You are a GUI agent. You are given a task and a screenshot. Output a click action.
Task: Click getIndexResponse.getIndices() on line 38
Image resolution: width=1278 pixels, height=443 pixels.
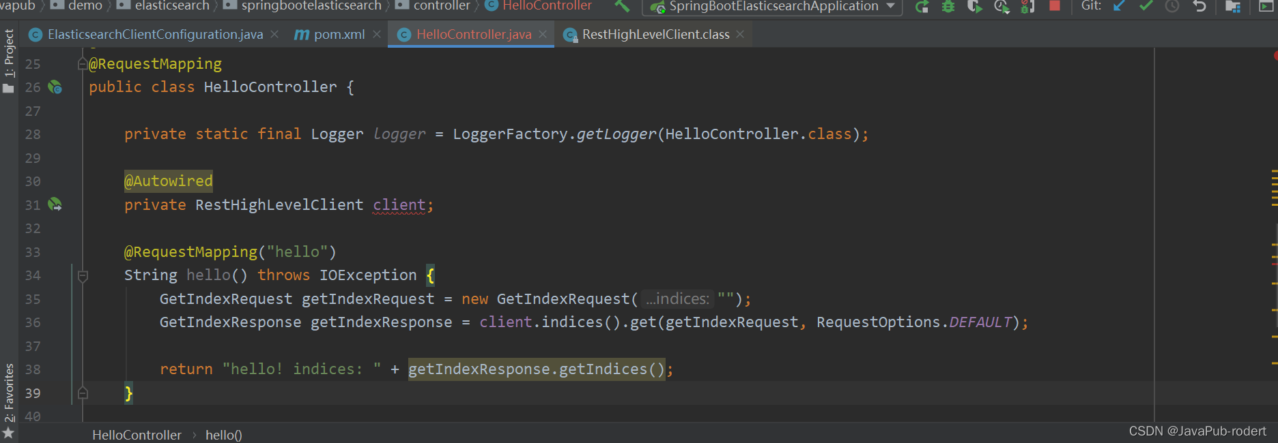[x=536, y=369]
